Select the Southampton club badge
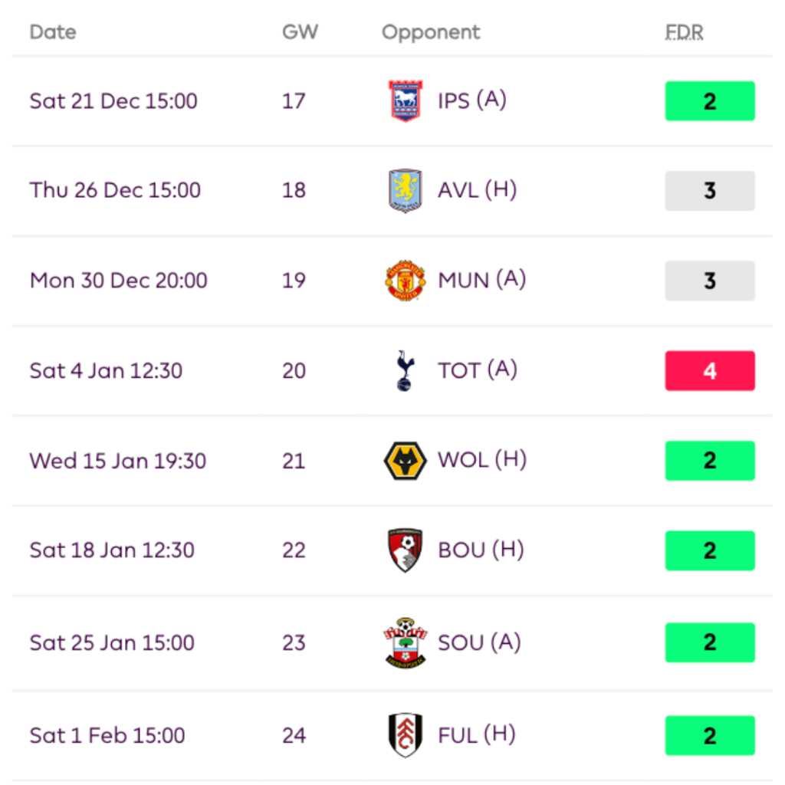Viewport: 785px width, 785px height. 405,642
